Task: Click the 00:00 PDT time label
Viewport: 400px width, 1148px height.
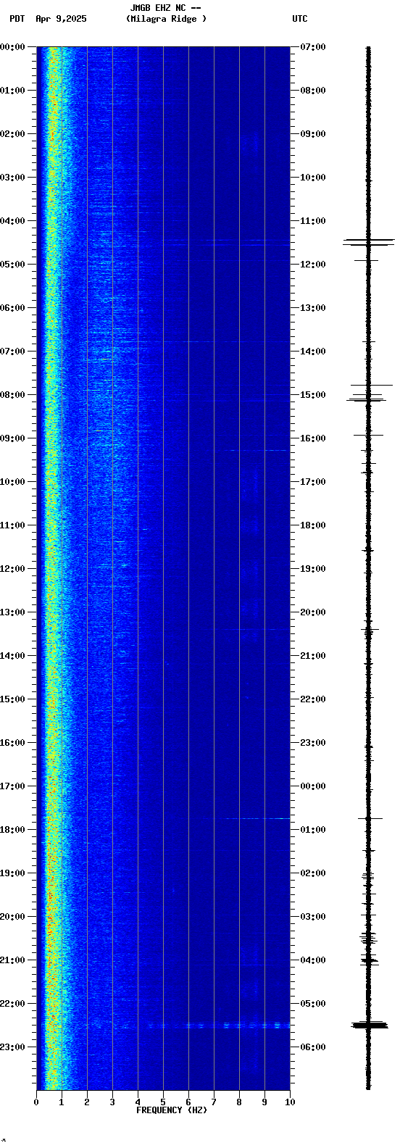Action: click(x=13, y=47)
